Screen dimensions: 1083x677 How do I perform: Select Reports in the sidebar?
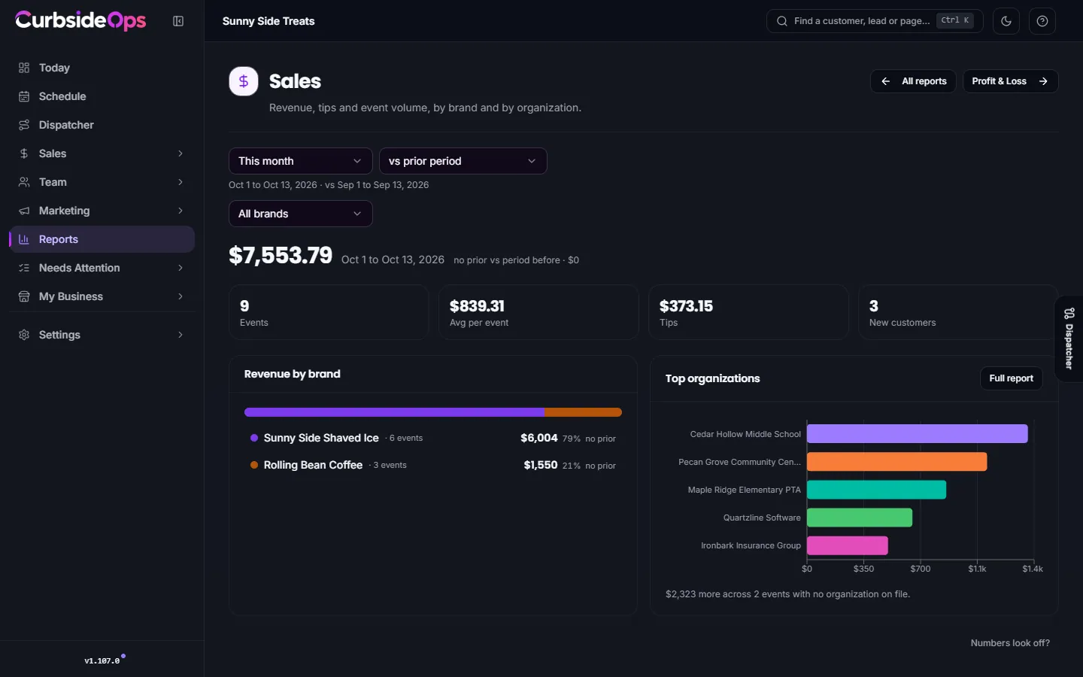pyautogui.click(x=102, y=239)
